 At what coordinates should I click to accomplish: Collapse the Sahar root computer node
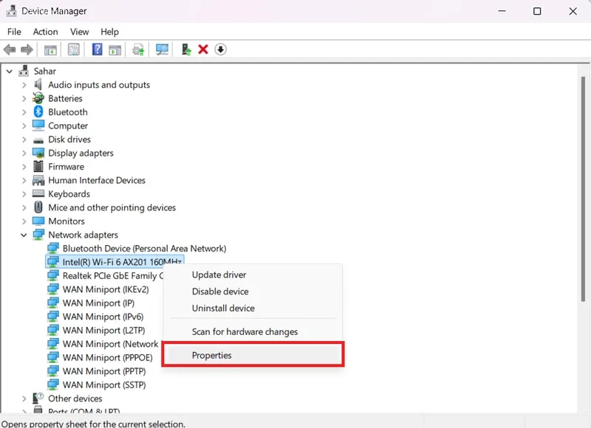tap(10, 72)
